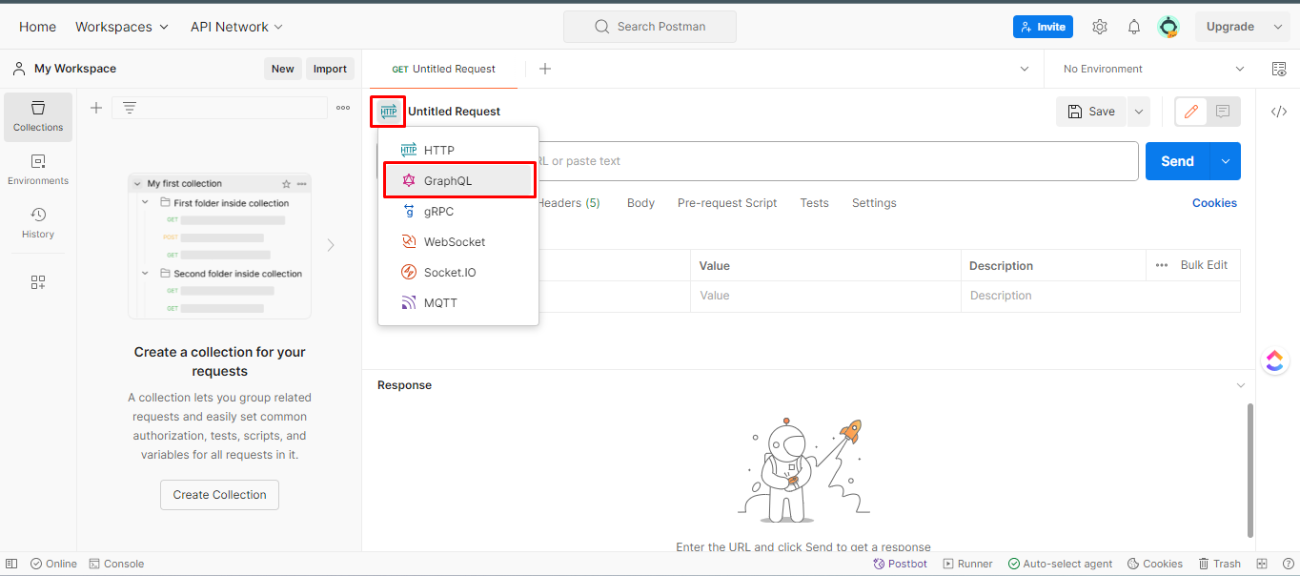The image size is (1300, 576).
Task: Open the request type HTTP icon
Action: point(388,112)
